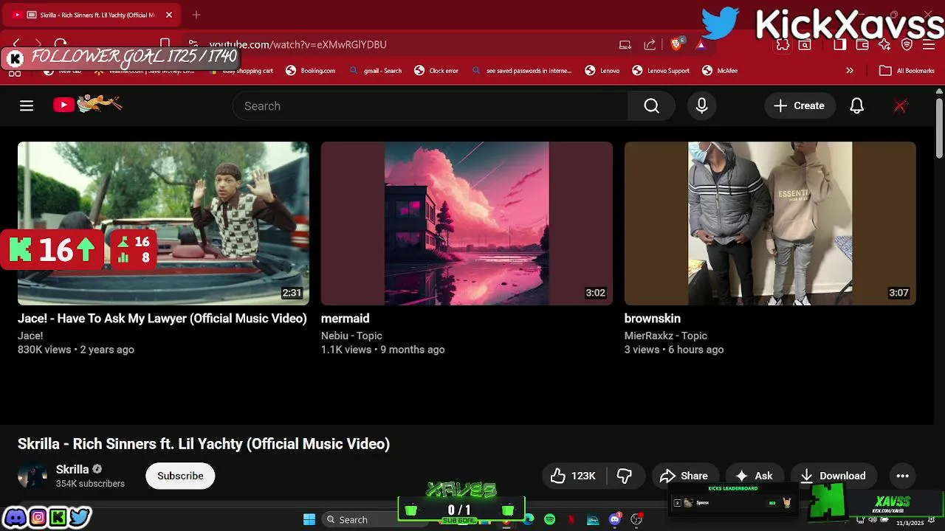Open the Skrilla channel name link

(x=72, y=469)
